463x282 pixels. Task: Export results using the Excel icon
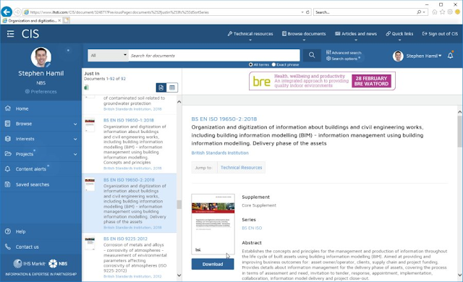86,87
